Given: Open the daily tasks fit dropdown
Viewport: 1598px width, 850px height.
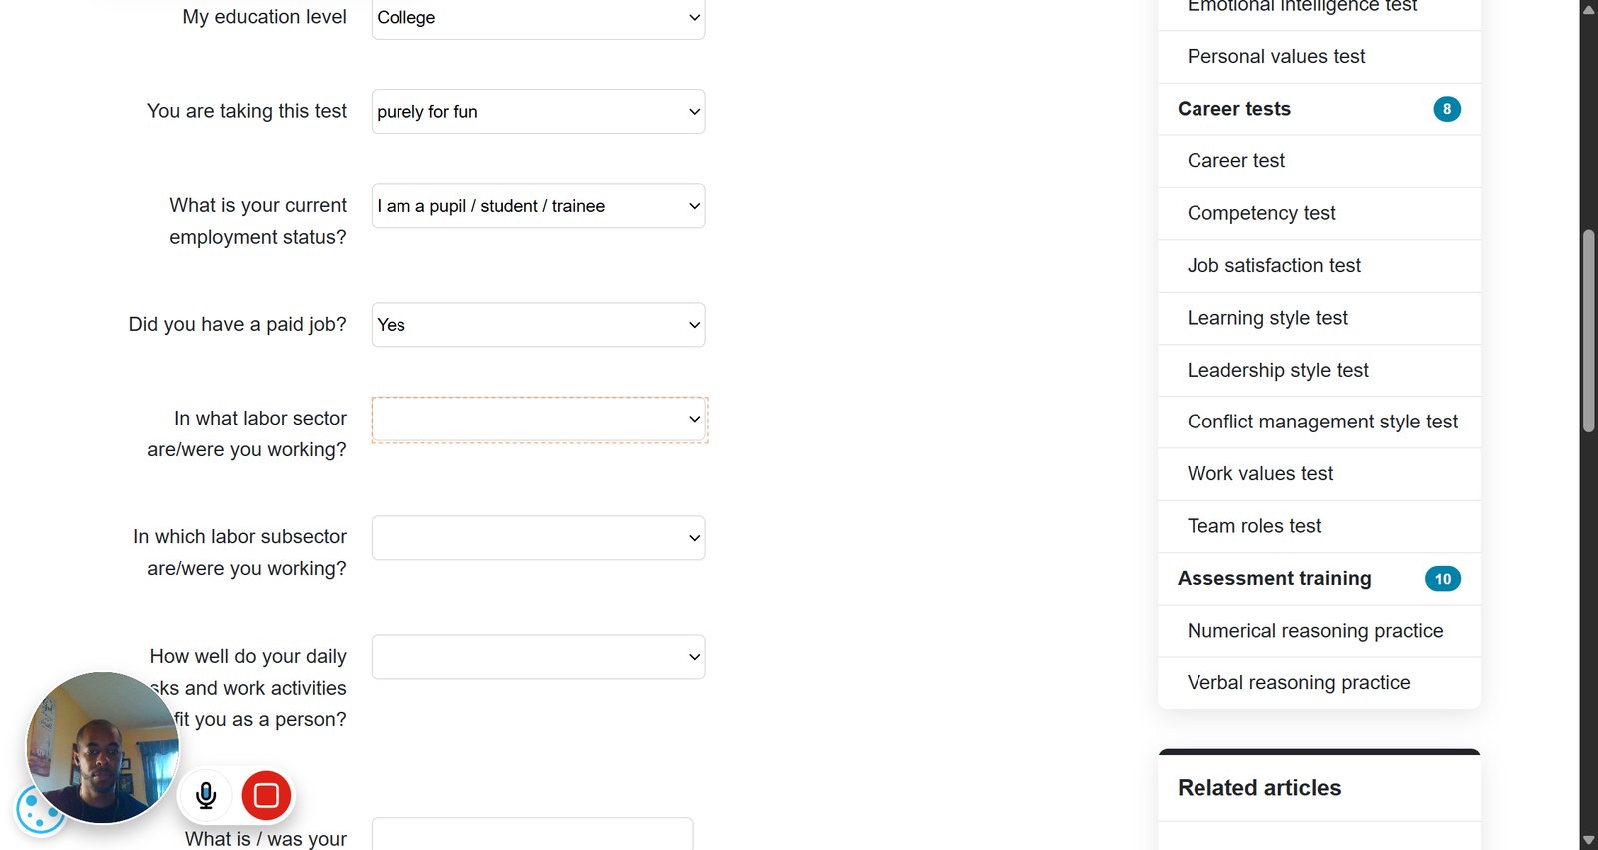Looking at the screenshot, I should point(538,657).
